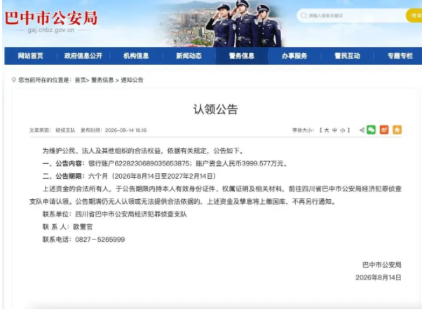Click the police officers banner image
Viewport: 422px width, 309px height.
(x=243, y=24)
